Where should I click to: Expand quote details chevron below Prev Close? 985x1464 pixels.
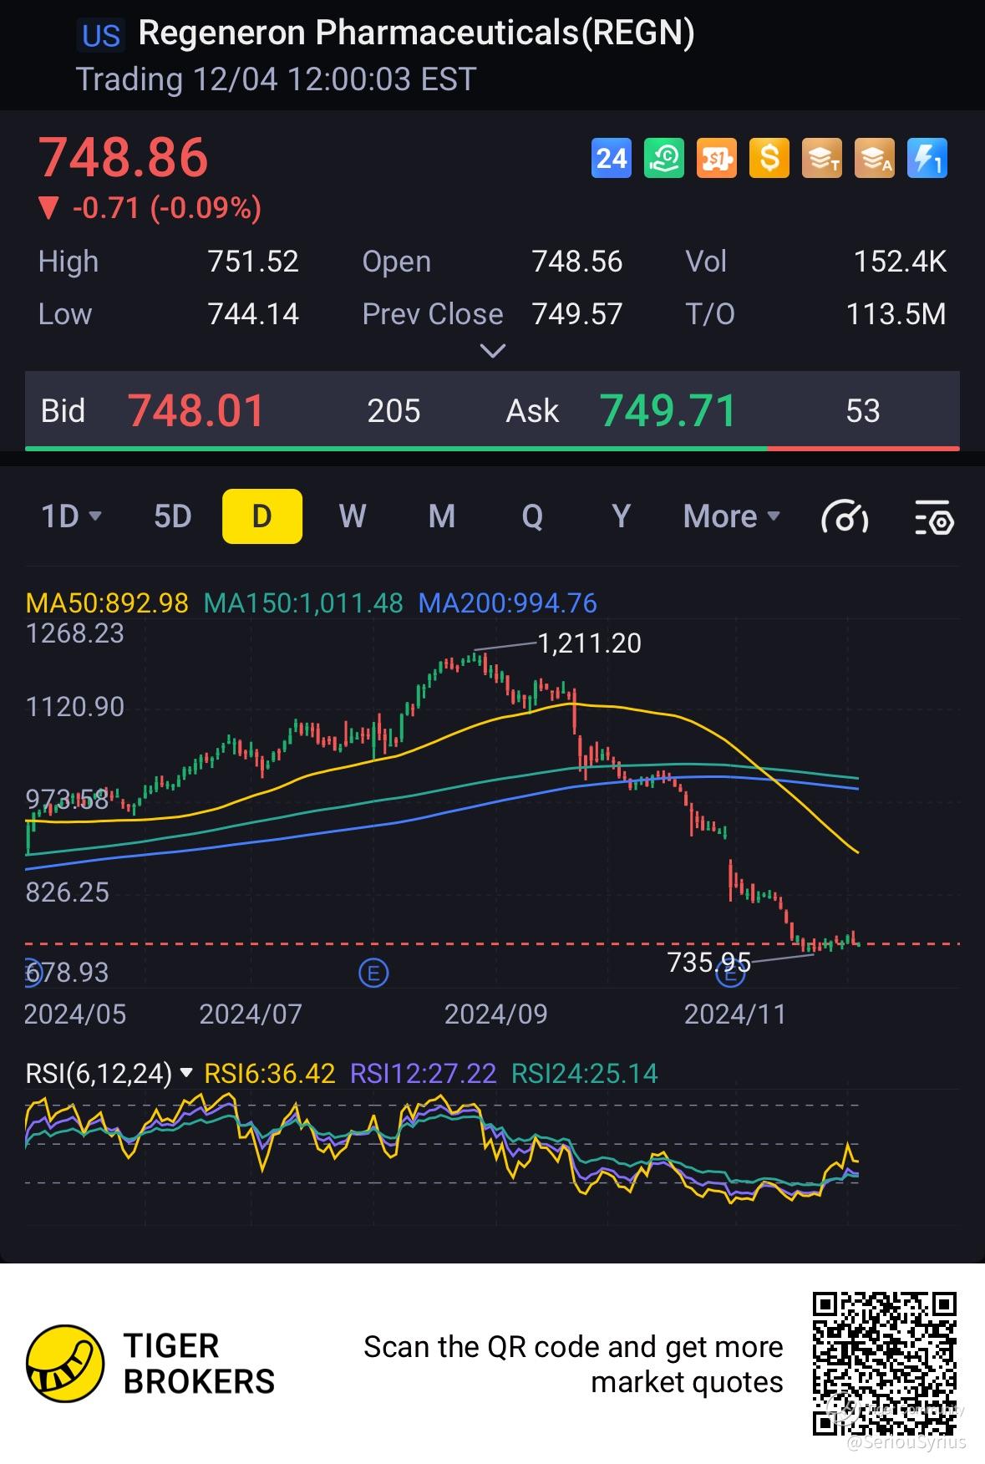tap(493, 351)
